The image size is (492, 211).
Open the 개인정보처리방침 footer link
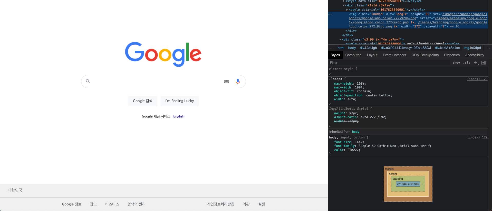pyautogui.click(x=221, y=204)
